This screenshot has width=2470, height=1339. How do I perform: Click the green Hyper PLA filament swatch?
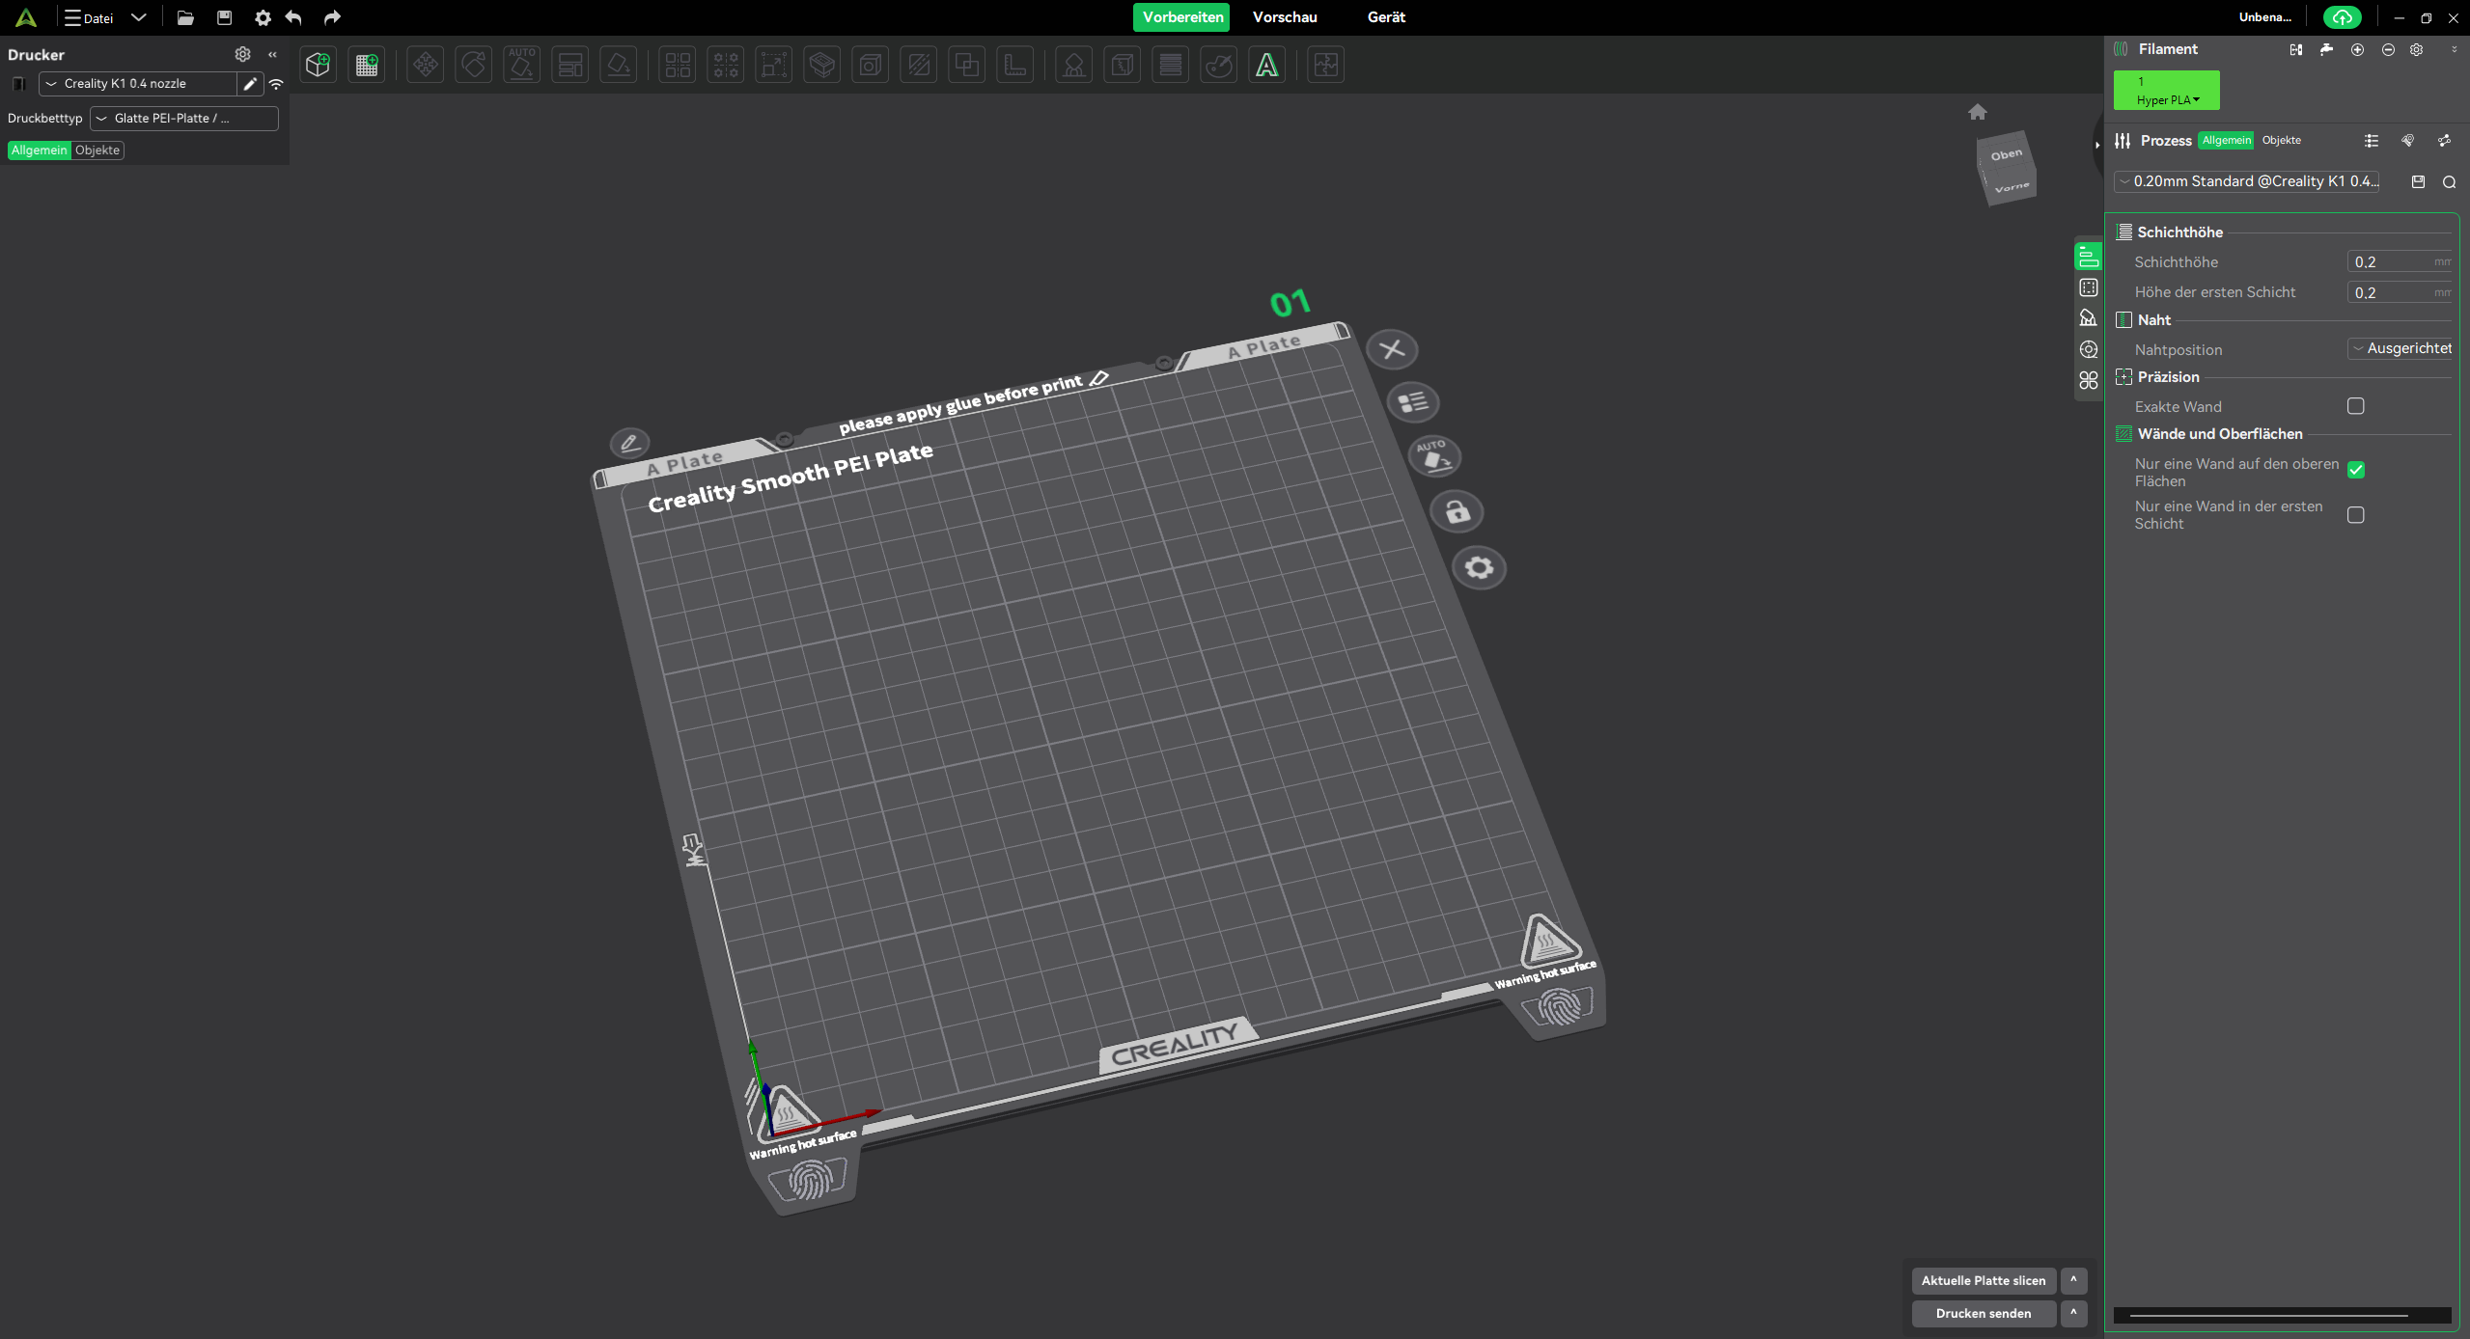pos(2165,90)
